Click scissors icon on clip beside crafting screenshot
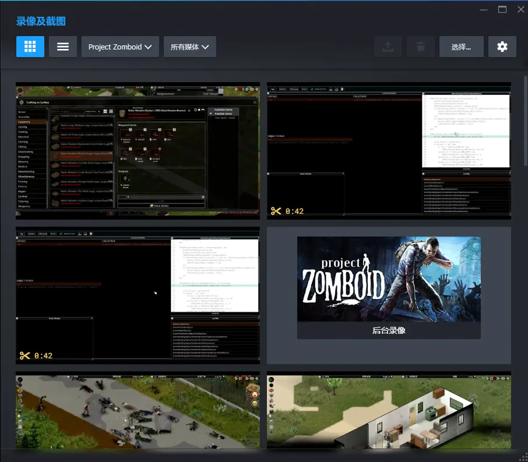528x462 pixels. click(276, 211)
